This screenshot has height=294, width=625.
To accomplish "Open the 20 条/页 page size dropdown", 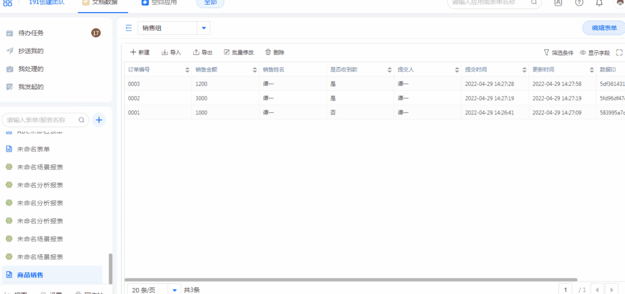I will click(175, 290).
